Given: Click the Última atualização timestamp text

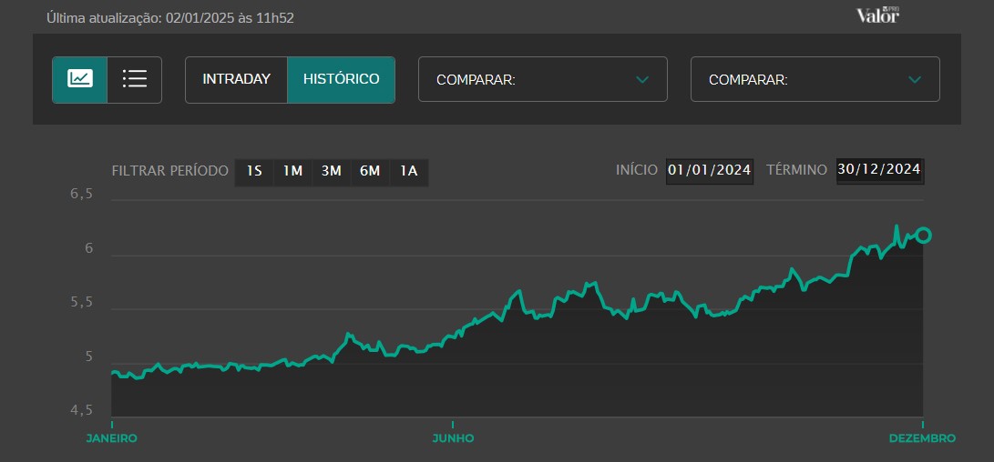Looking at the screenshot, I should tap(170, 17).
